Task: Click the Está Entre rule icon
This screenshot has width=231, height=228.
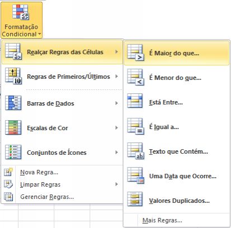Action: click(135, 101)
